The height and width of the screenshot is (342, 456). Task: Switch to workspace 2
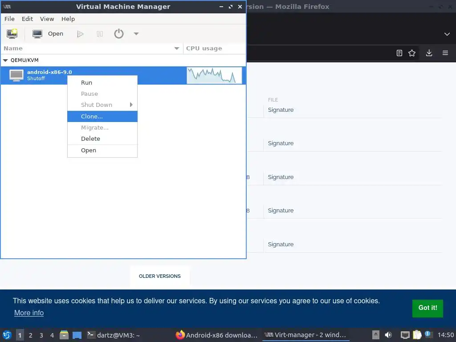tap(31, 335)
